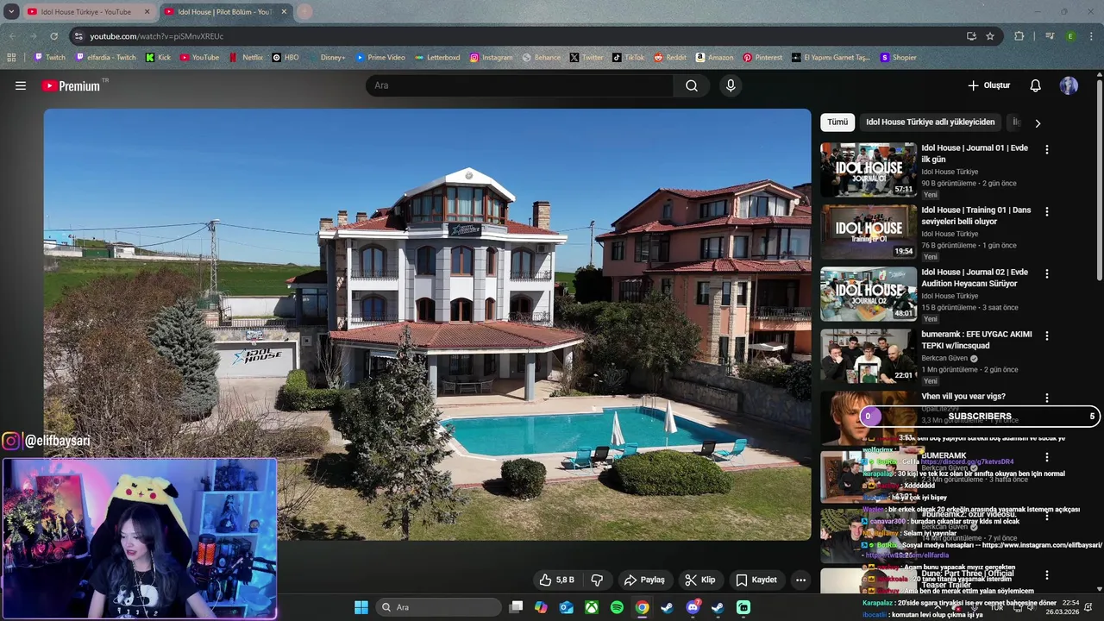Open YouTube notifications bell
Image resolution: width=1104 pixels, height=621 pixels.
coord(1035,85)
